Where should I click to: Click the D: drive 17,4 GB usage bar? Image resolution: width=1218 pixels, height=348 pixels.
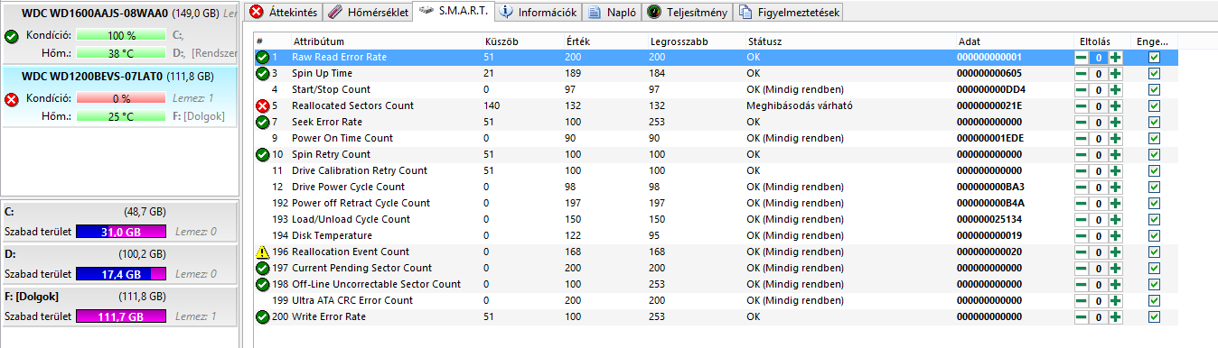(121, 274)
